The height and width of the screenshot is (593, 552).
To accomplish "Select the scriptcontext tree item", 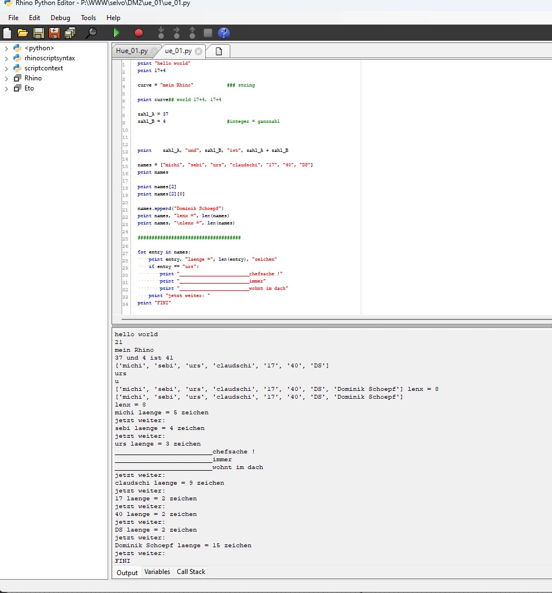I will coord(46,68).
